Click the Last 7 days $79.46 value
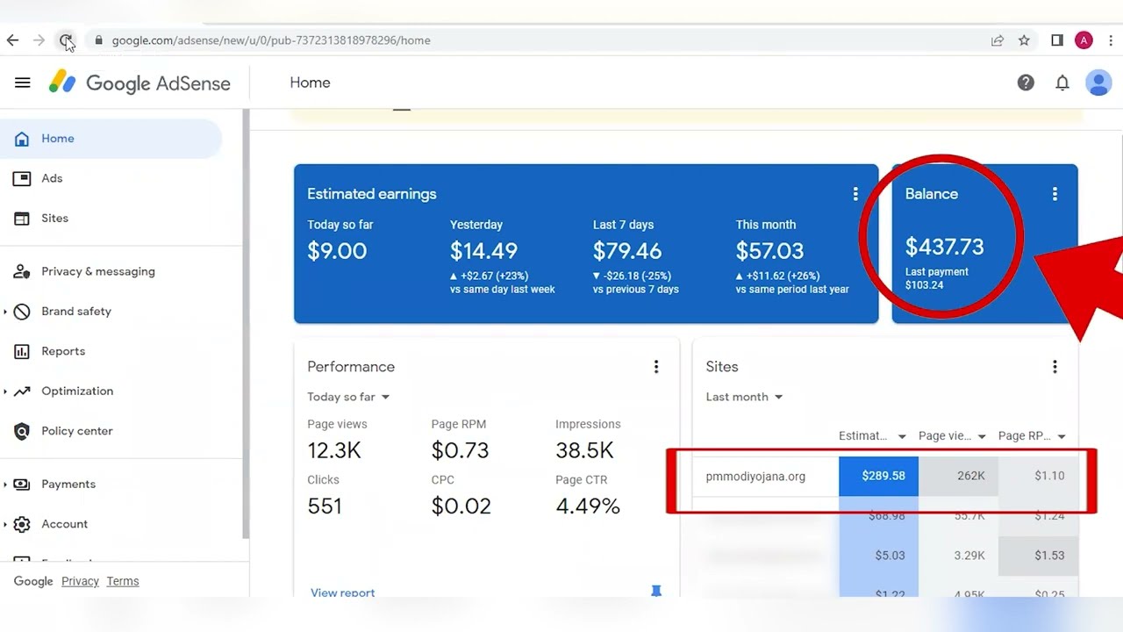 pos(627,251)
